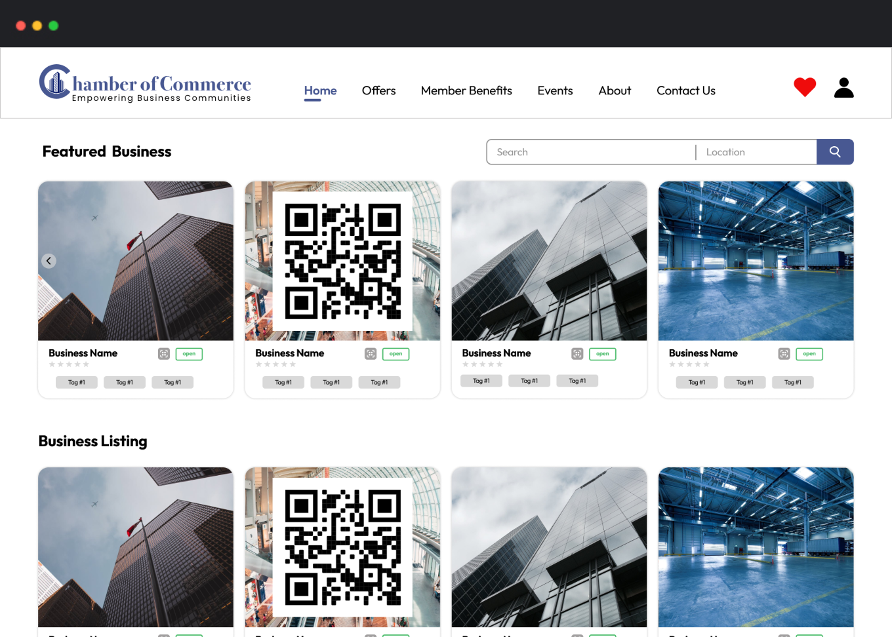Click the scan icon on fourth featured card
Viewport: 892px width, 637px height.
(x=784, y=354)
